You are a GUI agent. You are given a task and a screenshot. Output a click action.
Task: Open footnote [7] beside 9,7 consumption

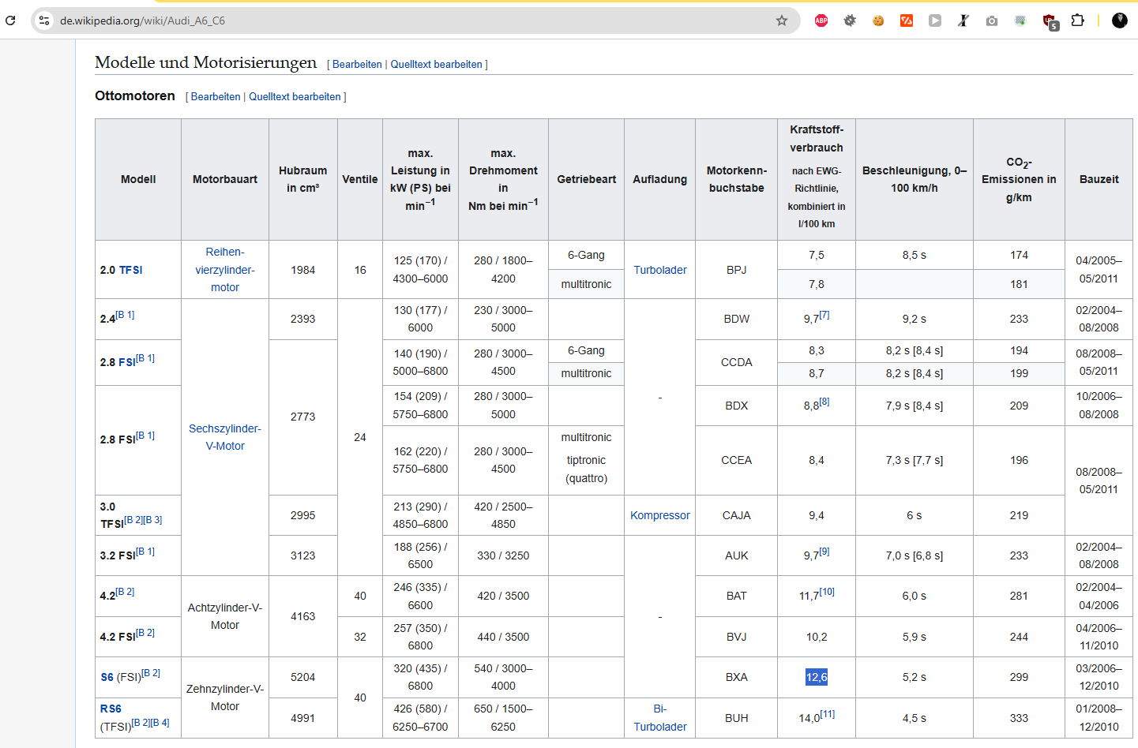pos(824,315)
